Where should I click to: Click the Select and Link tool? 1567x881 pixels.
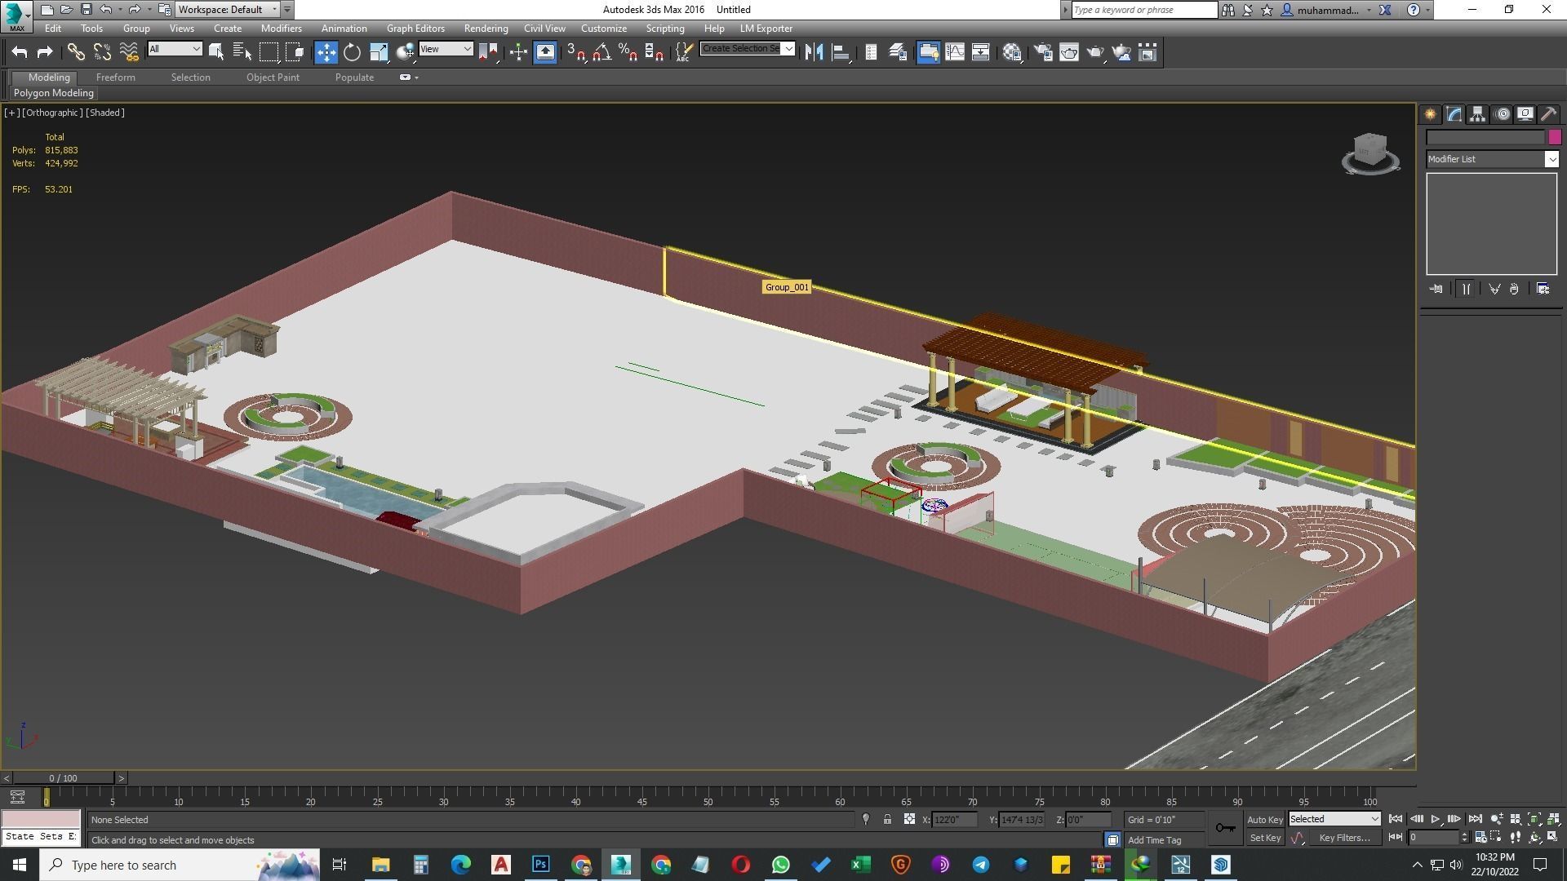point(76,53)
